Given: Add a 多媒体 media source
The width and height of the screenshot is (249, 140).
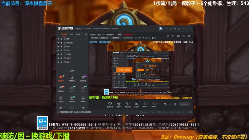Looking at the screenshot, I should [x=136, y=105].
